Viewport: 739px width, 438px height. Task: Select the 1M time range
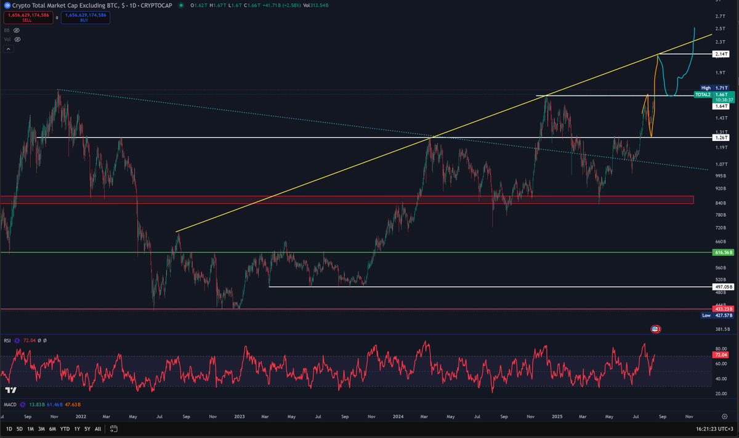point(31,429)
